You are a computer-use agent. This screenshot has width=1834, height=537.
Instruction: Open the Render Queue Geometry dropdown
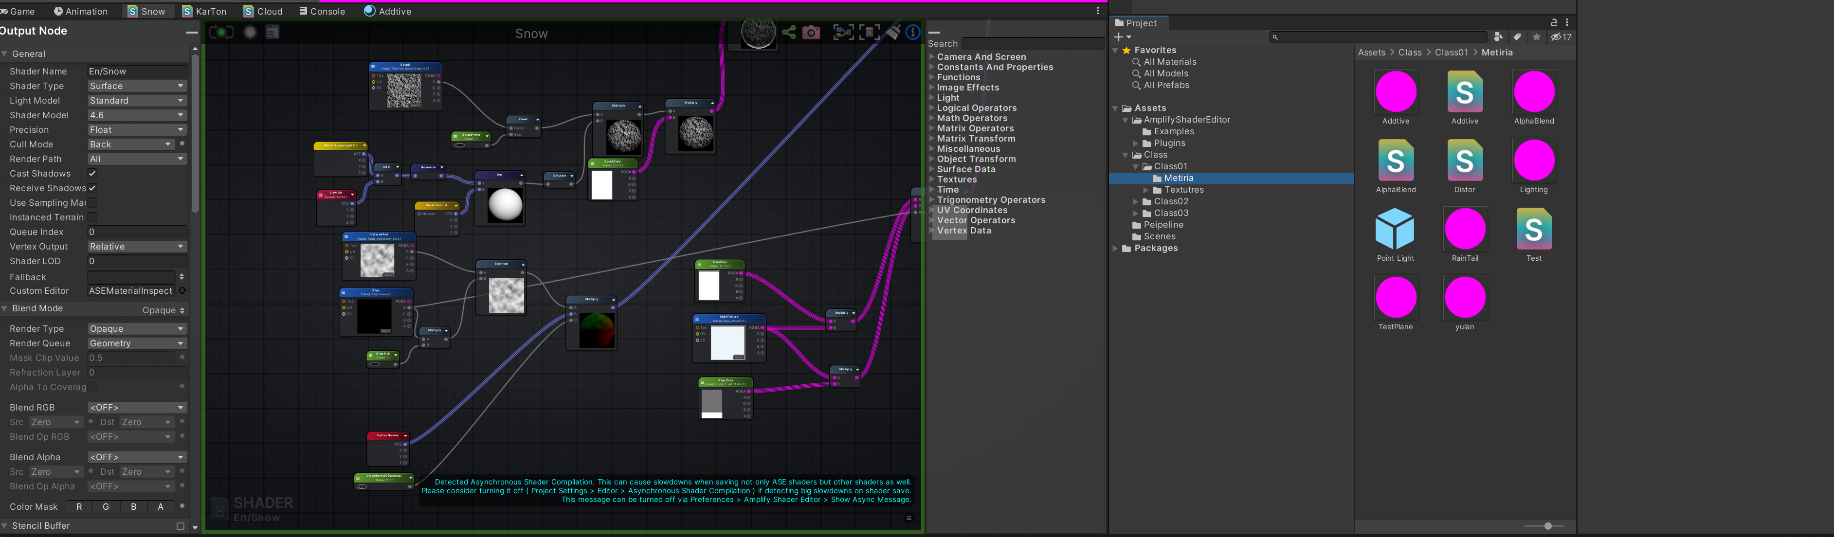pyautogui.click(x=137, y=343)
